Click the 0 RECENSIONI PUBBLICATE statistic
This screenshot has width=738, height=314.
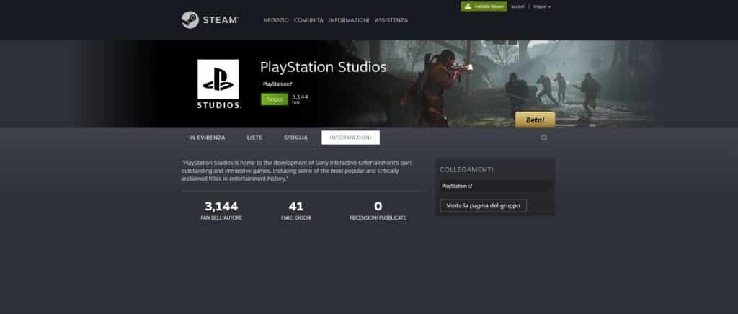point(378,210)
